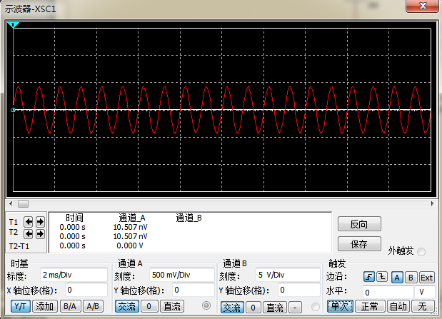The width and height of the screenshot is (442, 319).
Task: Set channel B coupling to 交流
Action: [x=232, y=308]
